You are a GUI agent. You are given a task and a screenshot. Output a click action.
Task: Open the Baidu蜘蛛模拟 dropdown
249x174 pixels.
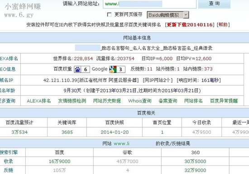pyautogui.click(x=168, y=15)
